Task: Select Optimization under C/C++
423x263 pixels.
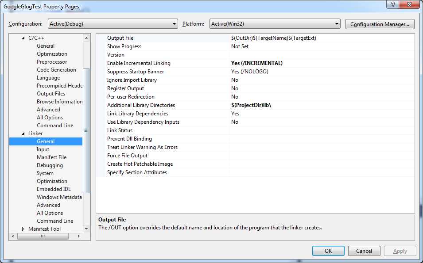Action: click(52, 54)
